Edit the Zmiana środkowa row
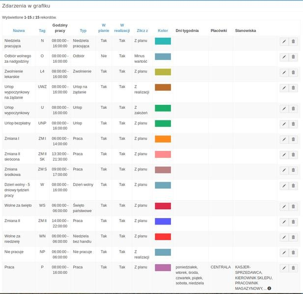 (284, 170)
